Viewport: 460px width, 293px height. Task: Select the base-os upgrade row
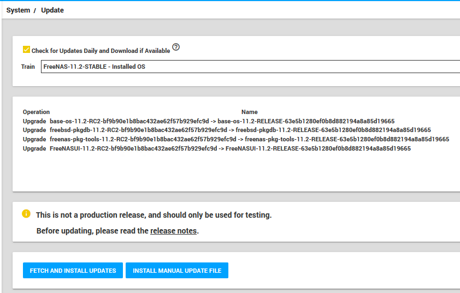click(x=222, y=121)
